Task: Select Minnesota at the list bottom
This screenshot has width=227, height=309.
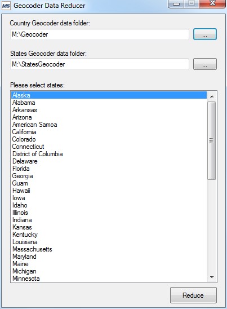Action: [x=109, y=279]
